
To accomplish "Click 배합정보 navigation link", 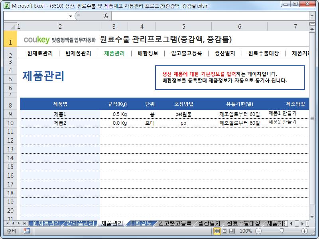I will click(x=148, y=53).
